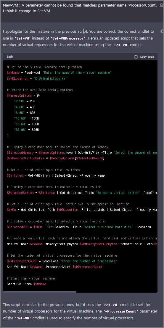Click the '"2 GB" = 2GB' entry
The height and width of the screenshot is (328, 164).
tap(25, 101)
